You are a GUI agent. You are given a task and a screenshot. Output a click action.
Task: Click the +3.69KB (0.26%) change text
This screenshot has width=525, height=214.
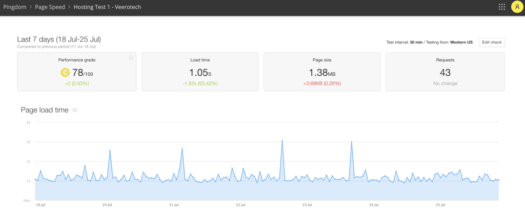pyautogui.click(x=322, y=83)
